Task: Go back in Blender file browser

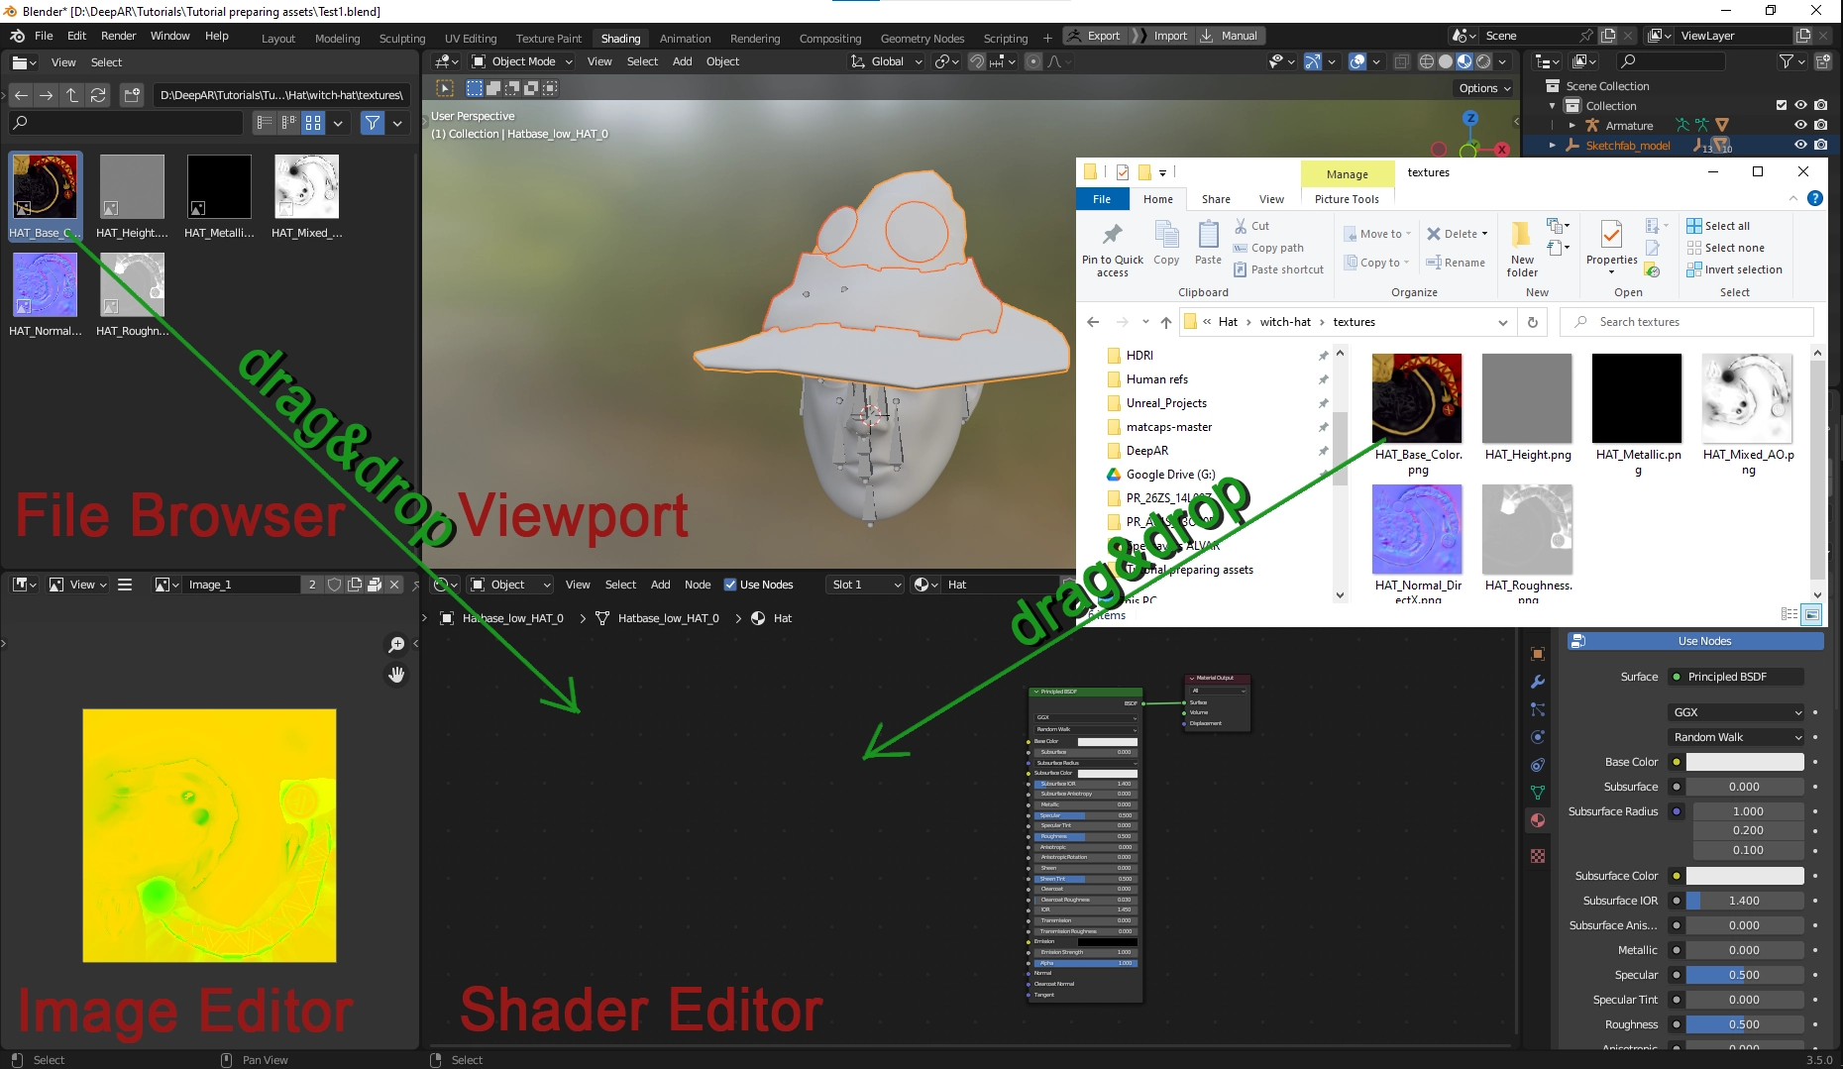Action: click(x=21, y=95)
